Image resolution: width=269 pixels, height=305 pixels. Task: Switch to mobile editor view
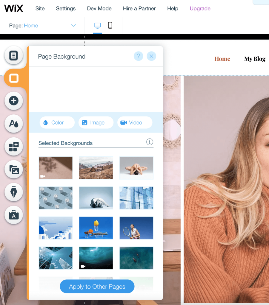tap(110, 26)
